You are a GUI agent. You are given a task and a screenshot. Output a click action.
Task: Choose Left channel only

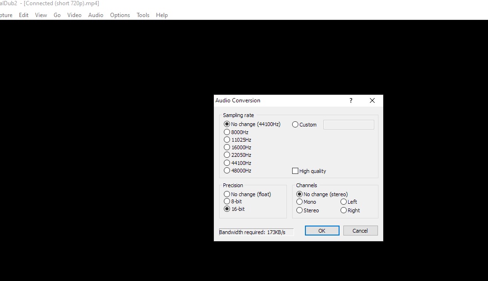(x=349, y=202)
